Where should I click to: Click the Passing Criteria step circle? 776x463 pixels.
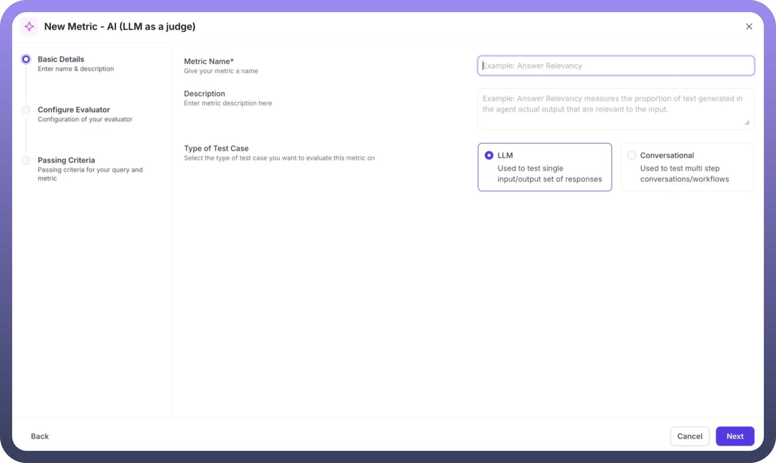coord(26,160)
